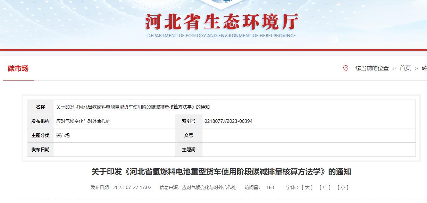Viewport: 427px width, 203px height.
Task: Click the 河北省生态环境厅 site title banner
Action: 221,22
